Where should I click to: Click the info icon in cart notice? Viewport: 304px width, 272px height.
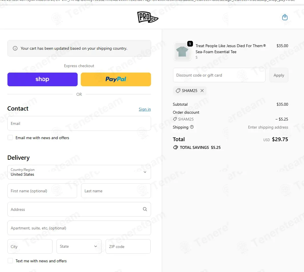point(15,48)
